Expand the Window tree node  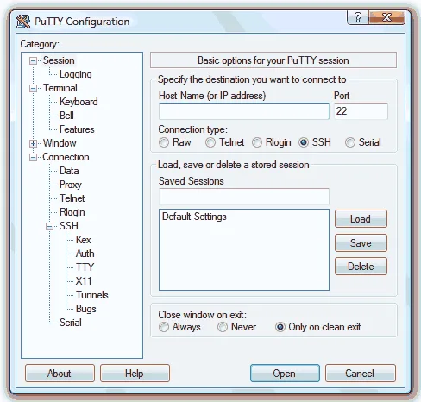(34, 143)
